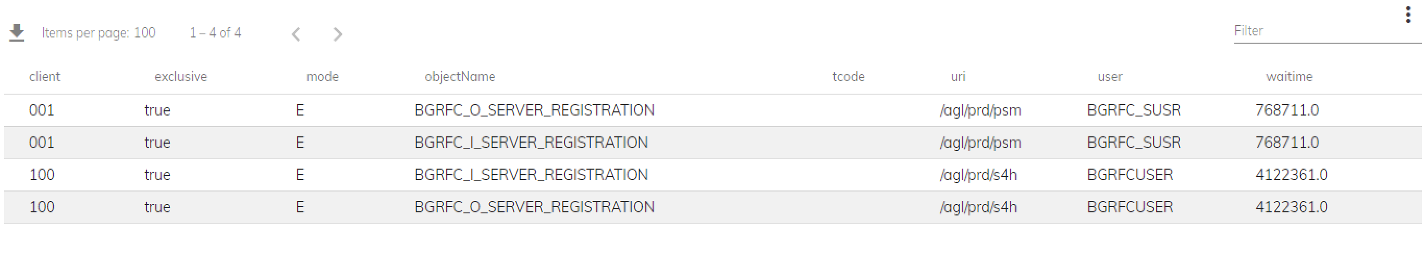
Task: Sort by the tcode column header
Action: tap(849, 76)
